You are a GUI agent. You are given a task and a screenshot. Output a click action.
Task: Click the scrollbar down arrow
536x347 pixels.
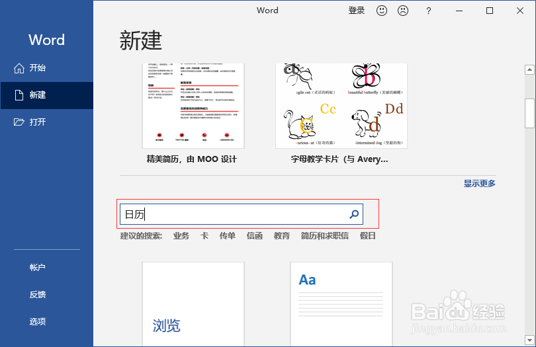click(529, 340)
